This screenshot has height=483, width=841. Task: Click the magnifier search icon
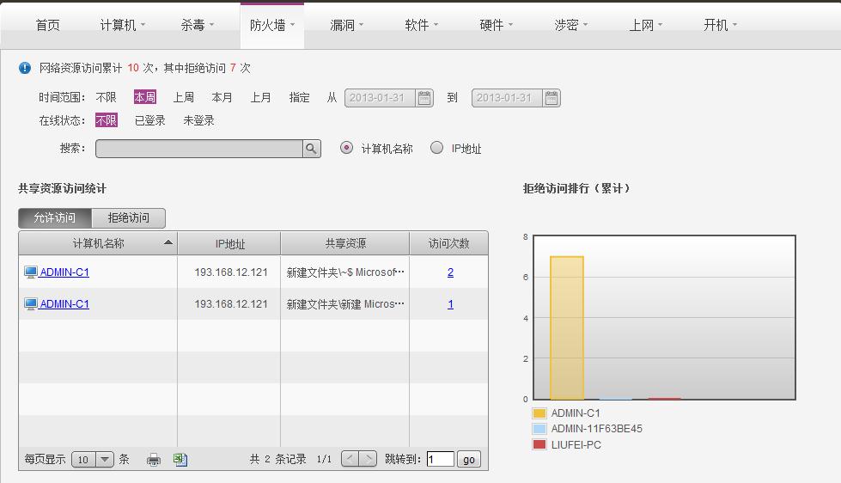click(x=312, y=149)
